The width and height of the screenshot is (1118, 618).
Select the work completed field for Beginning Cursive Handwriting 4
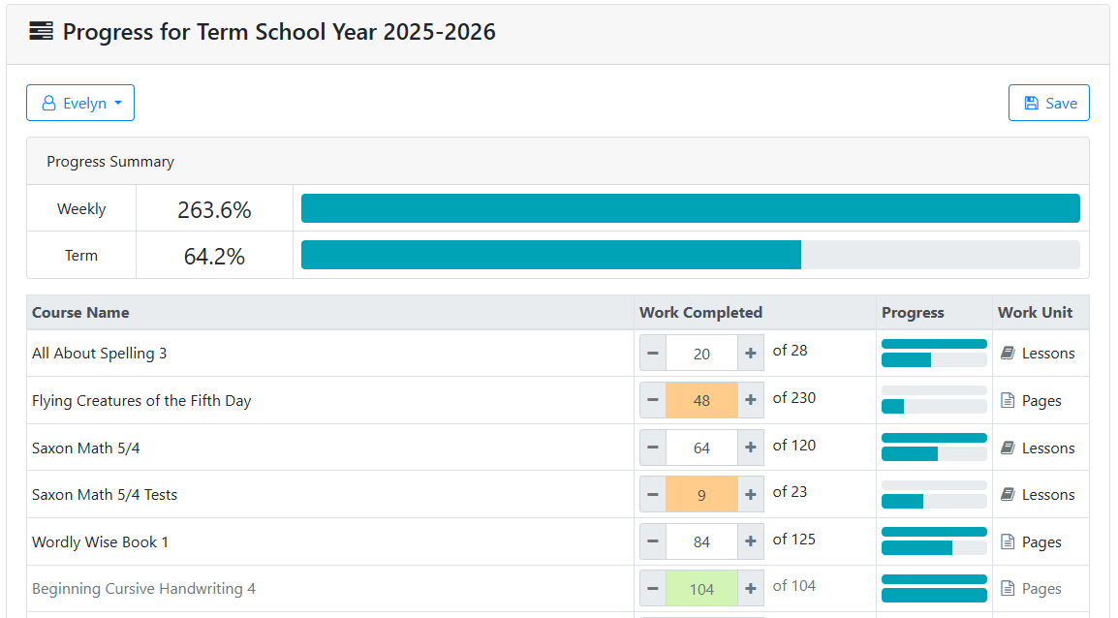[701, 588]
